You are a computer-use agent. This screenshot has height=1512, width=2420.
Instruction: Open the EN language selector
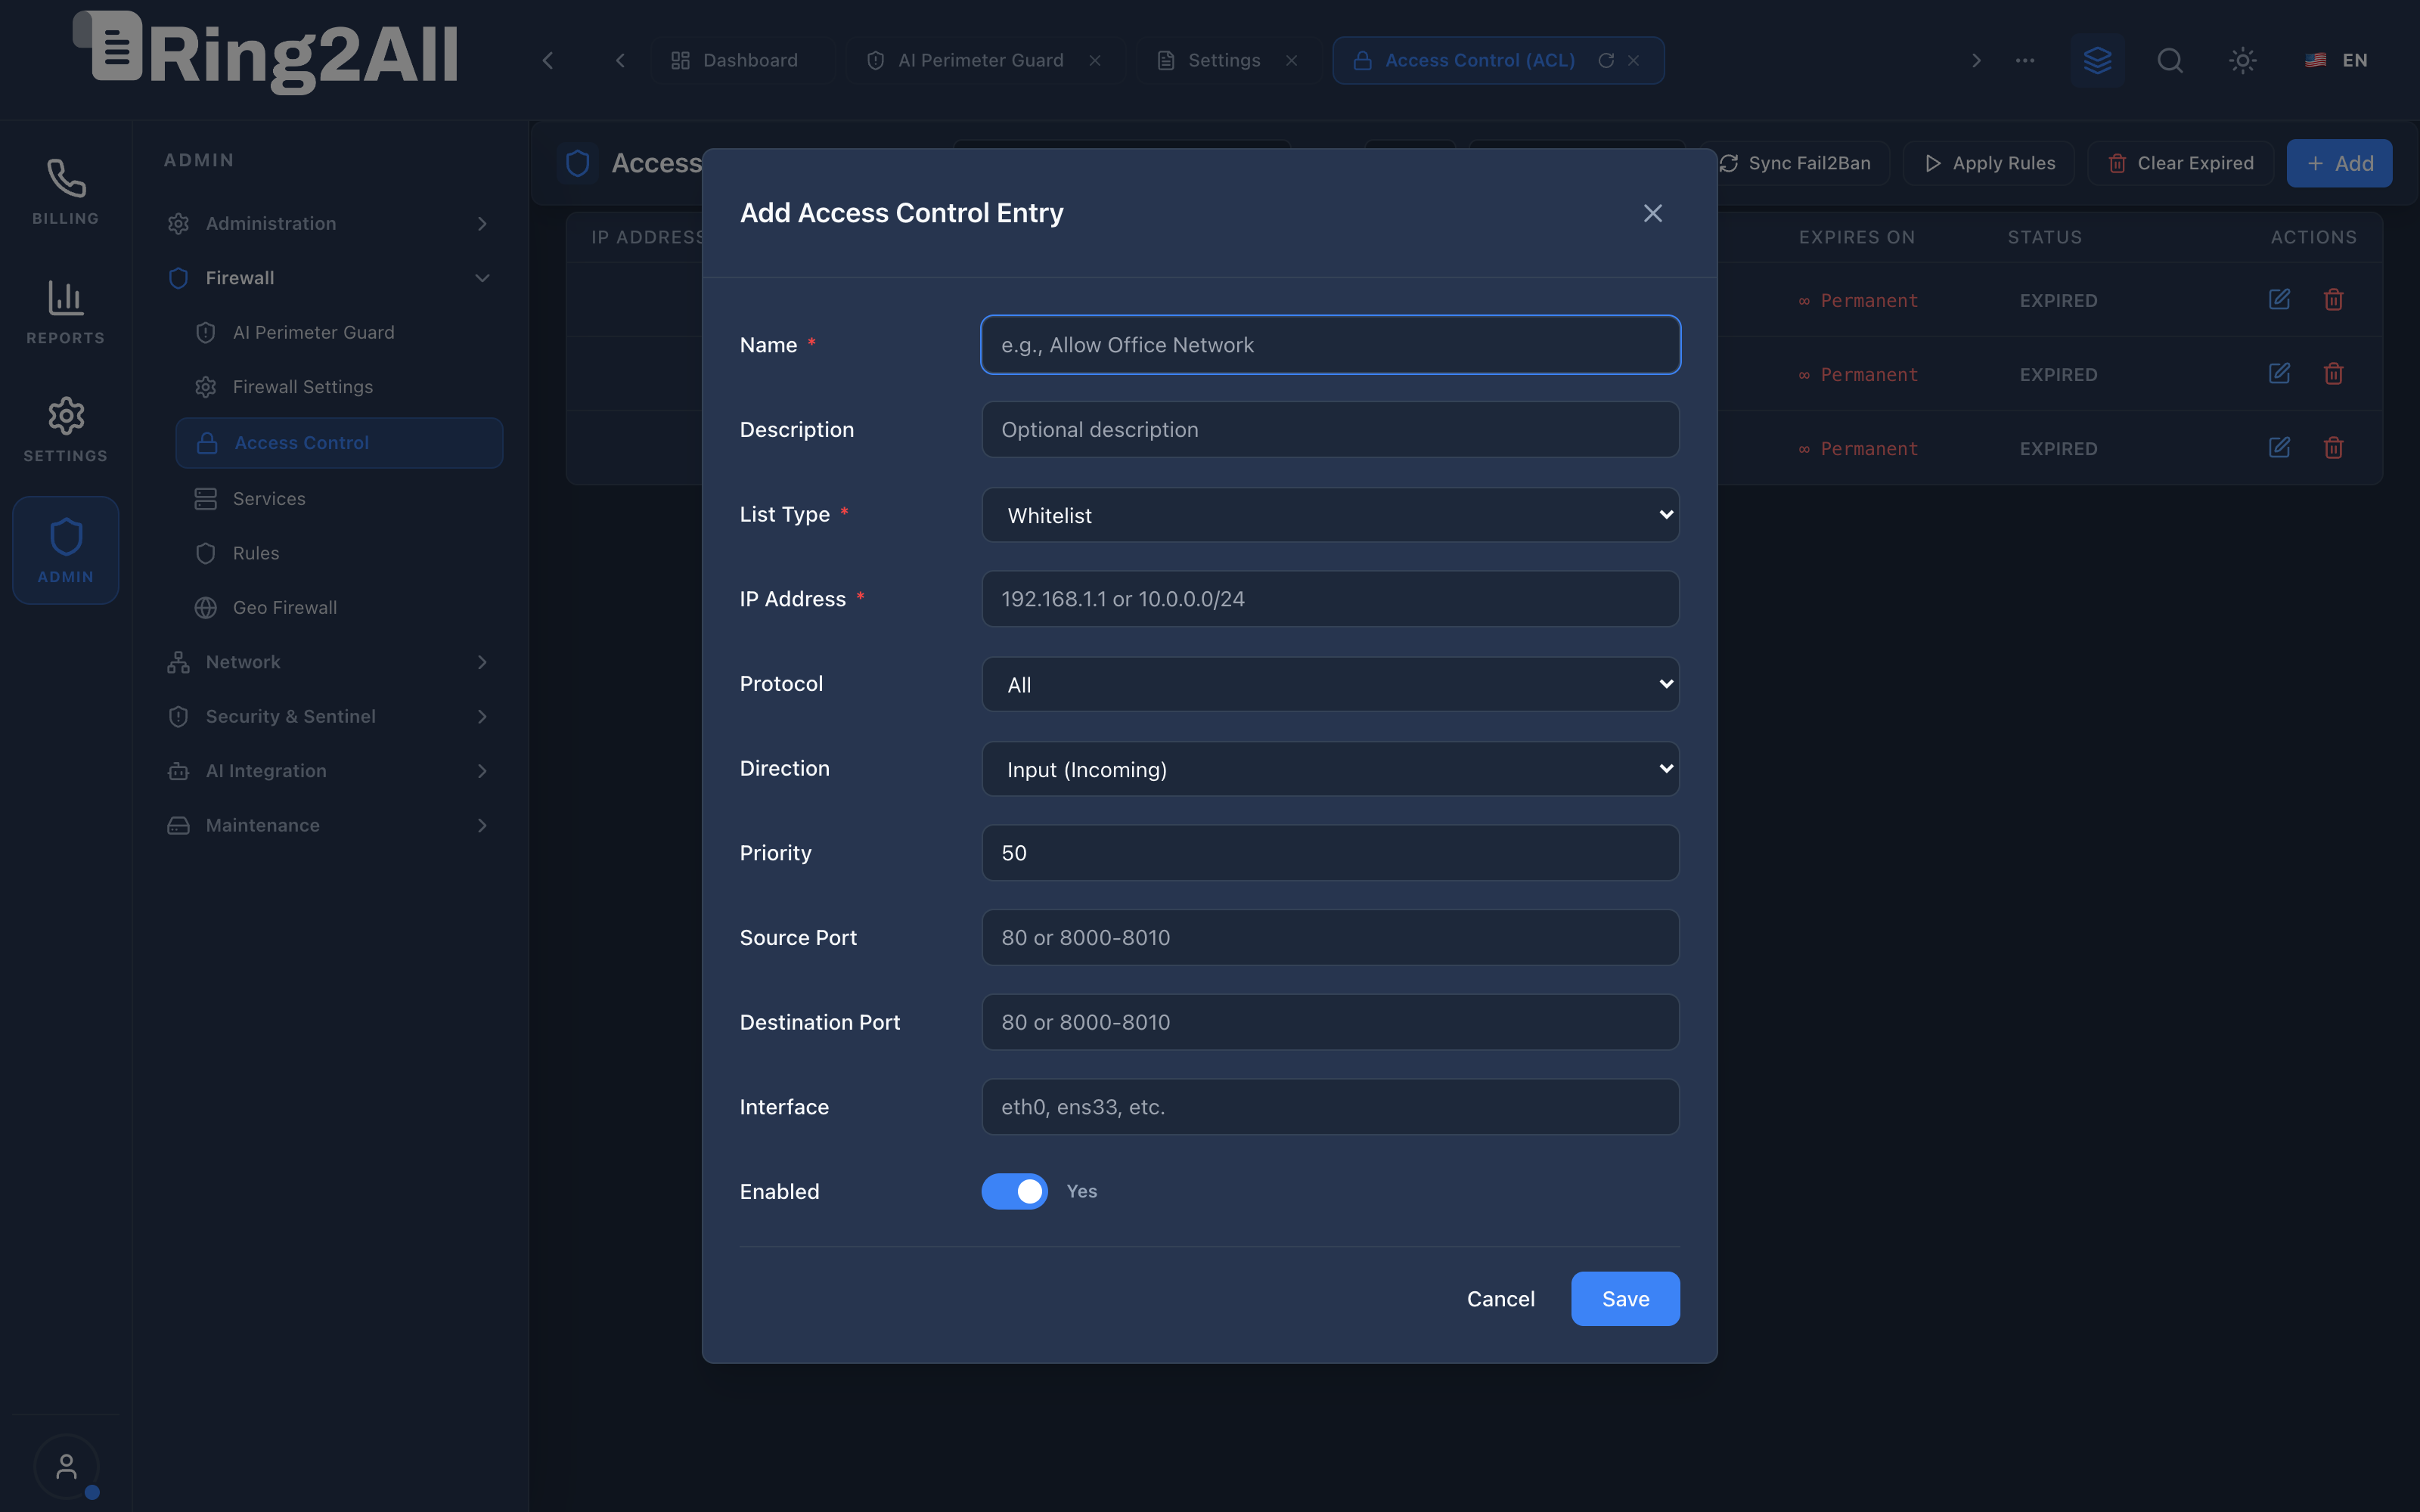click(x=2336, y=60)
